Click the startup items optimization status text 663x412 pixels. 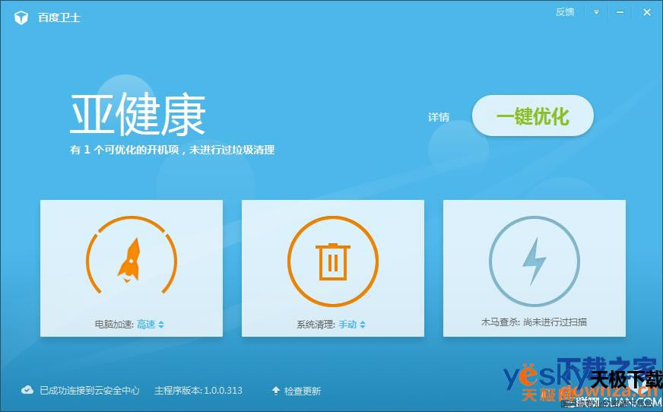click(x=172, y=150)
